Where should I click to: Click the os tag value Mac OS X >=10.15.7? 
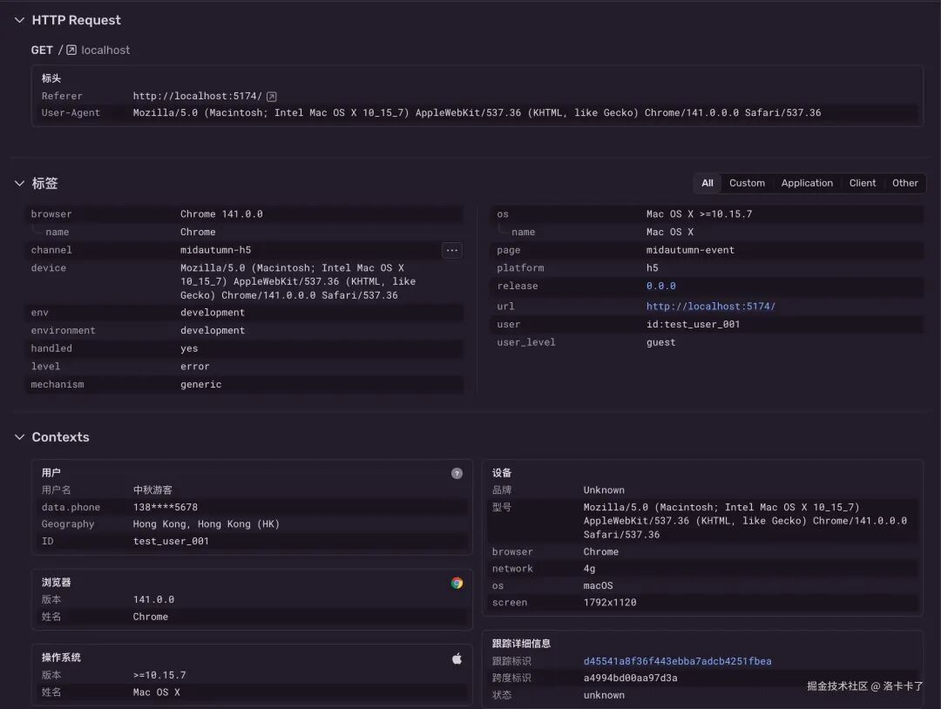point(699,214)
